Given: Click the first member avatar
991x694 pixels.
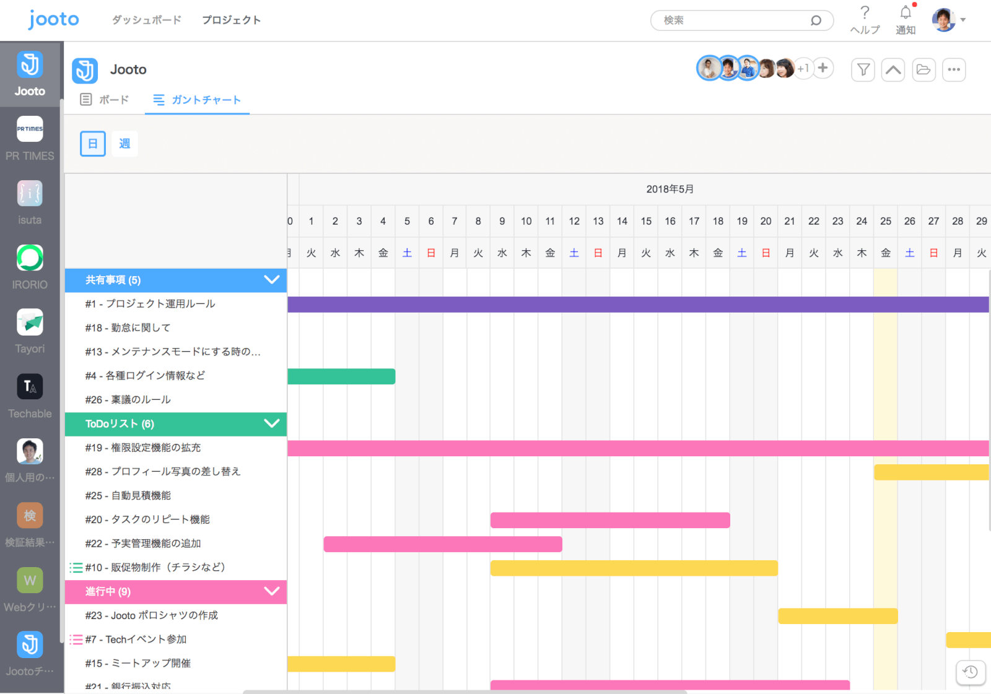Looking at the screenshot, I should click(709, 68).
